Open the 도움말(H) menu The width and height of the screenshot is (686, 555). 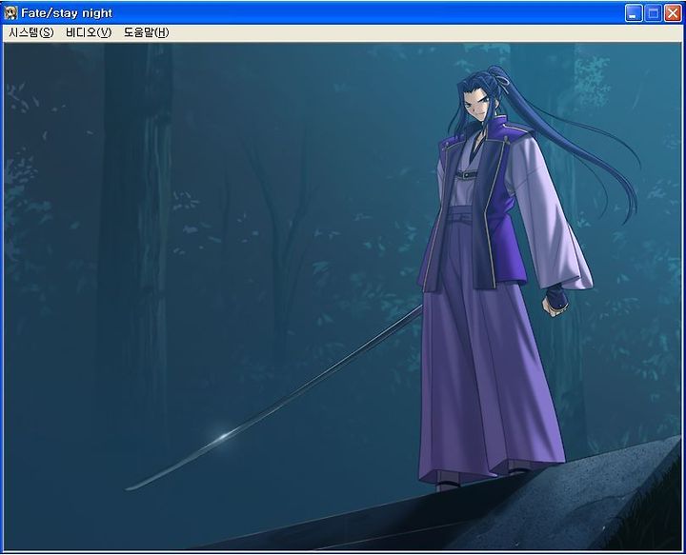(146, 32)
